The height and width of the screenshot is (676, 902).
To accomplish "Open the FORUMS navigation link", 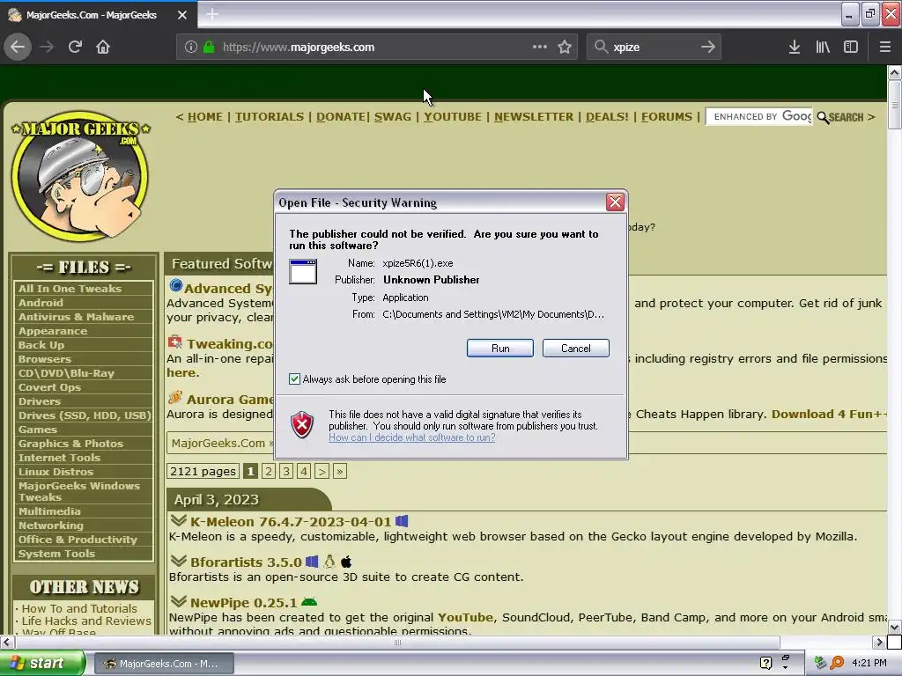I will pos(667,117).
